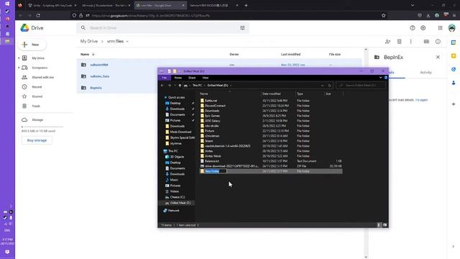The height and width of the screenshot is (259, 460).
Task: Switch to the Activity tab in details panel
Action: coord(425,73)
